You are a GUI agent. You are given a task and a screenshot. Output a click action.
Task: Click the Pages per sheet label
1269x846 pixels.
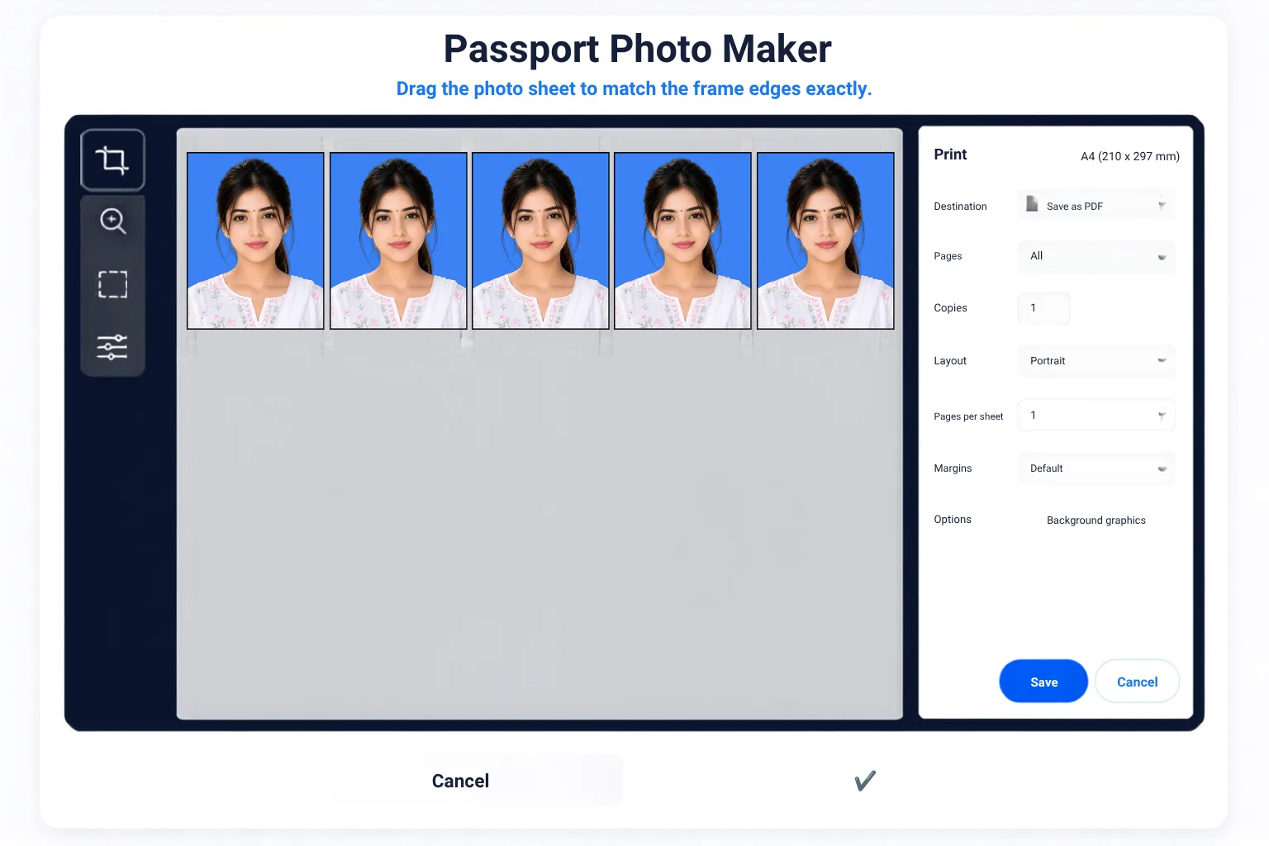(968, 416)
